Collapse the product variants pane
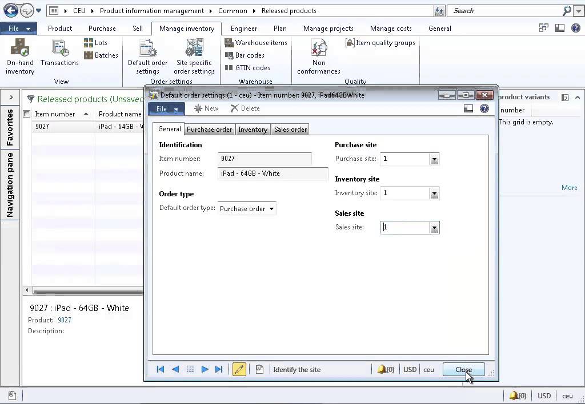This screenshot has height=404, width=585. (x=578, y=97)
